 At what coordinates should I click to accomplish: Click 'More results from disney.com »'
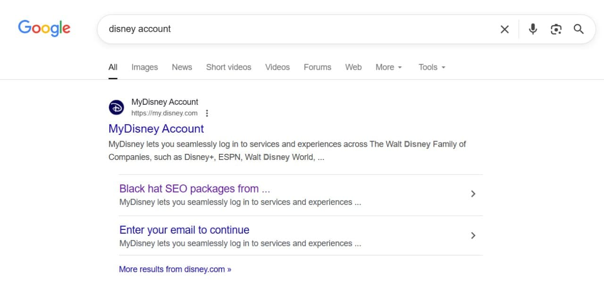[x=175, y=269]
